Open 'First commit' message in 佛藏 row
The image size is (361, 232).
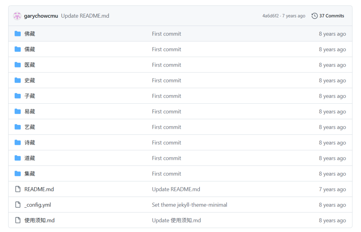(166, 34)
